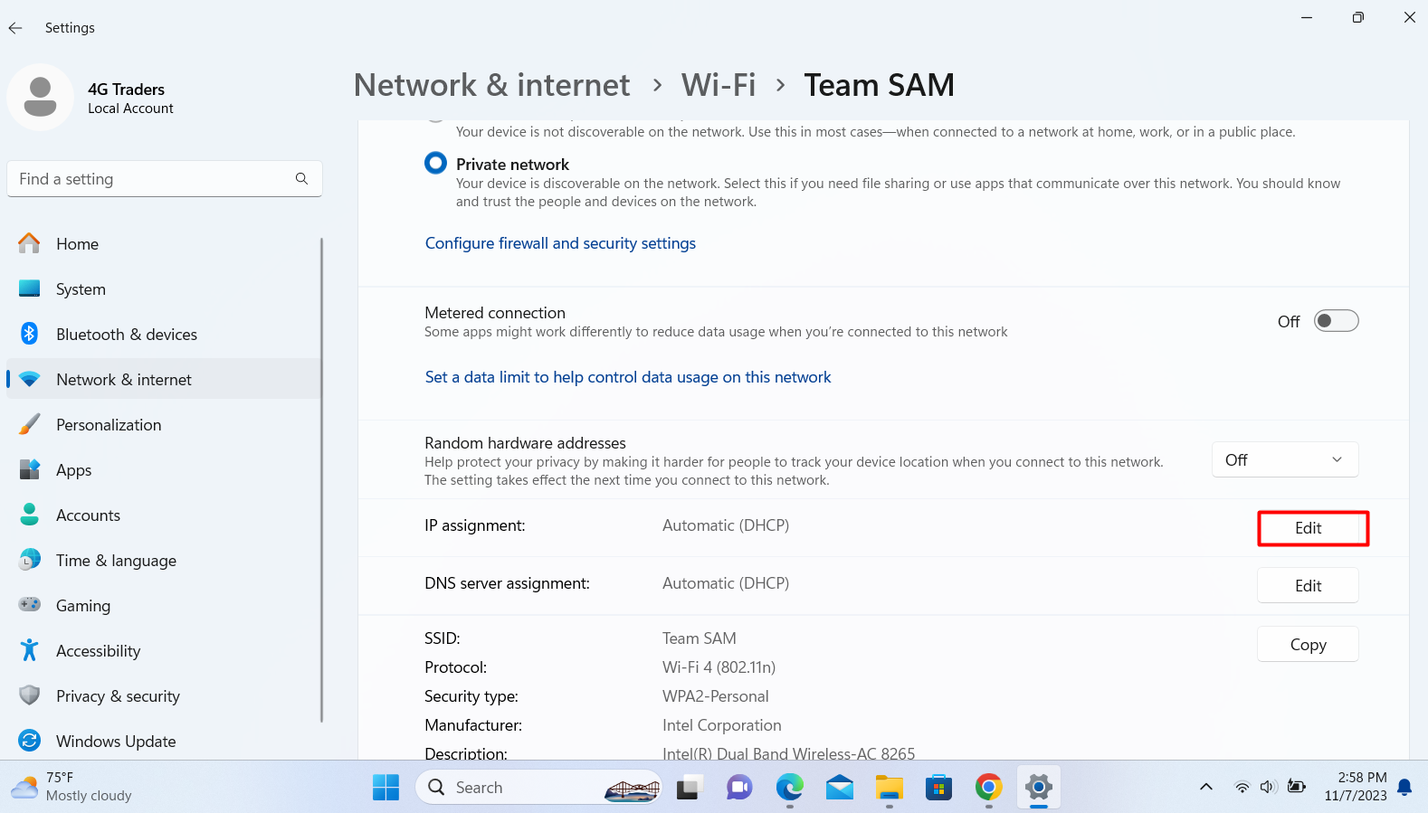1428x813 pixels.
Task: Open Apps settings
Action: pyautogui.click(x=164, y=470)
